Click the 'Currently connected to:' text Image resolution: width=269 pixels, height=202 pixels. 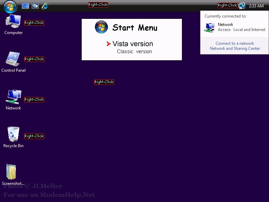[x=225, y=16]
